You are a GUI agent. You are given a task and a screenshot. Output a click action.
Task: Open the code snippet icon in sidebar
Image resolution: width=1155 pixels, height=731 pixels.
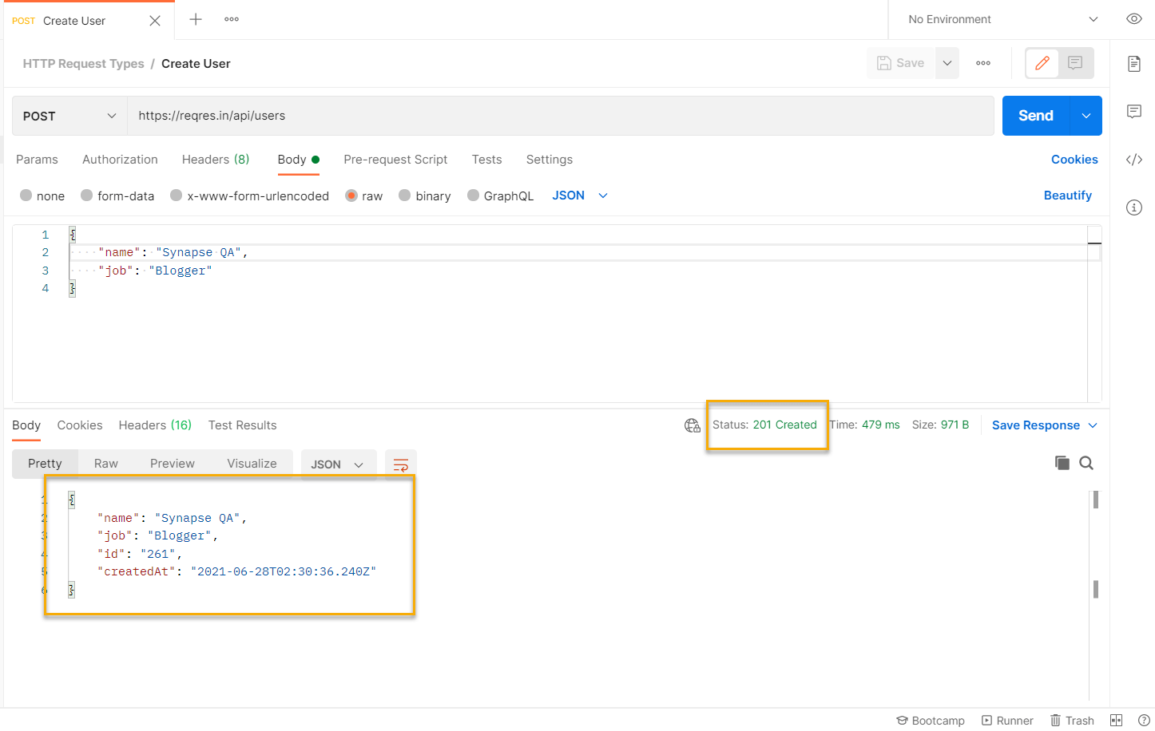pyautogui.click(x=1134, y=160)
